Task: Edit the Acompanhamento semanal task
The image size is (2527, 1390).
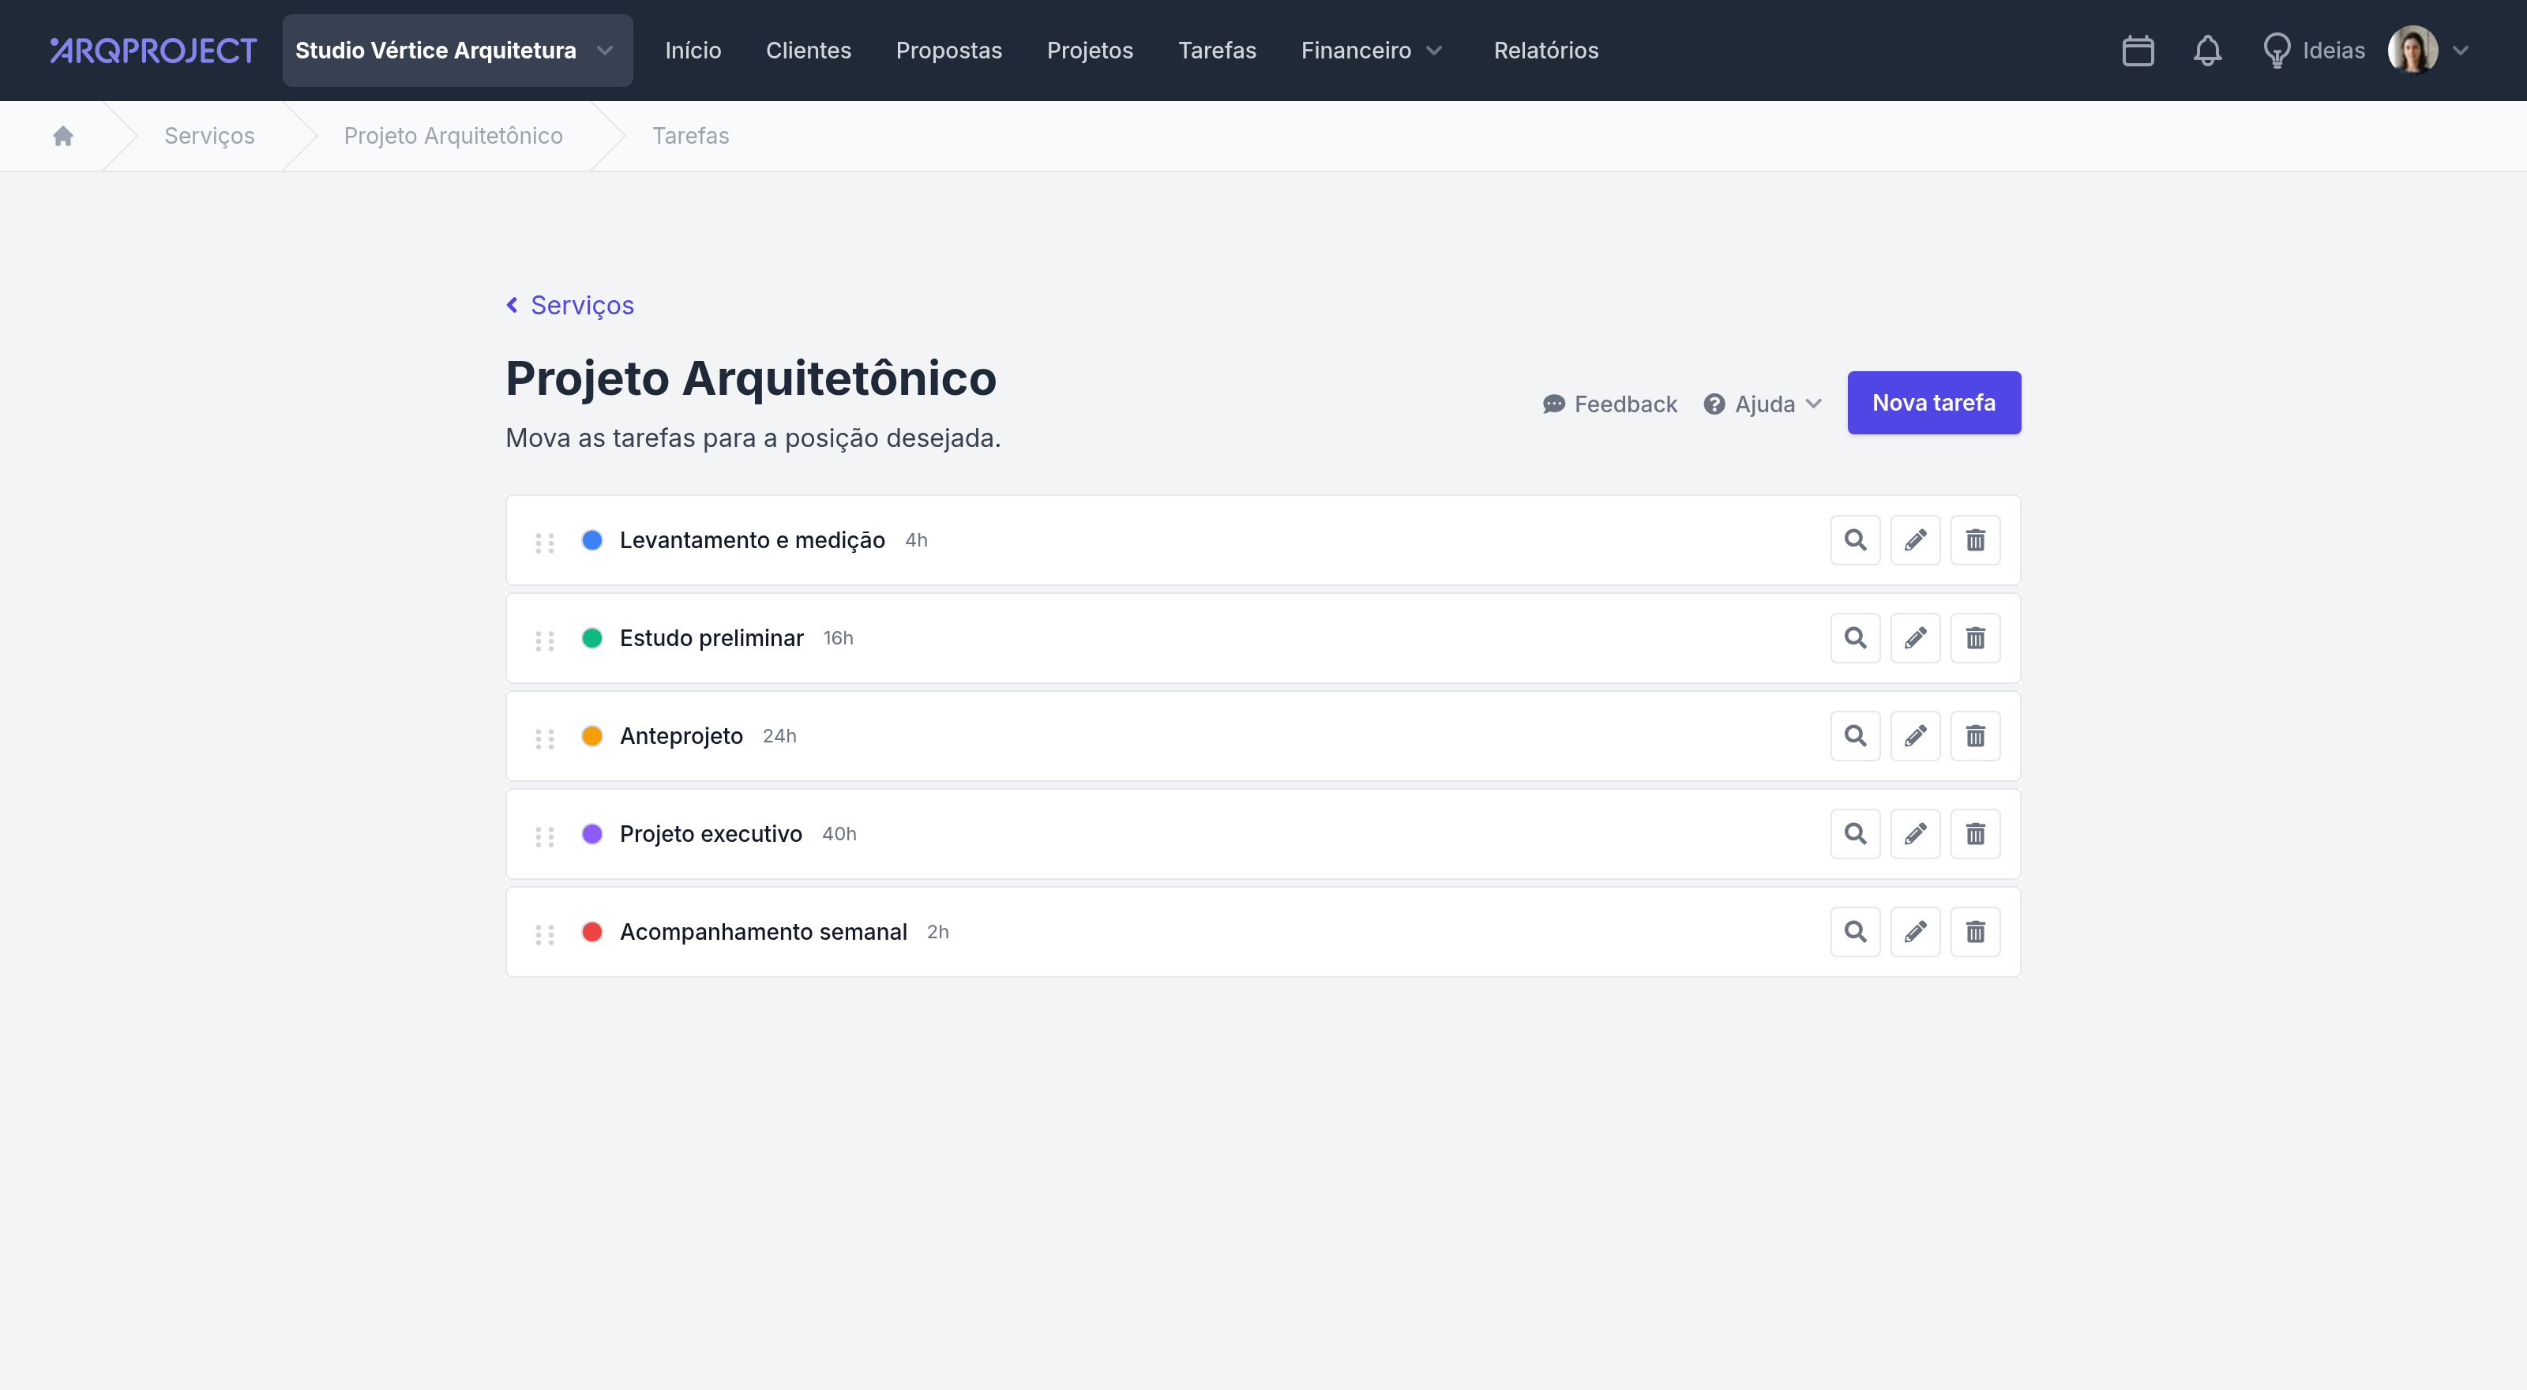Action: [x=1915, y=932]
